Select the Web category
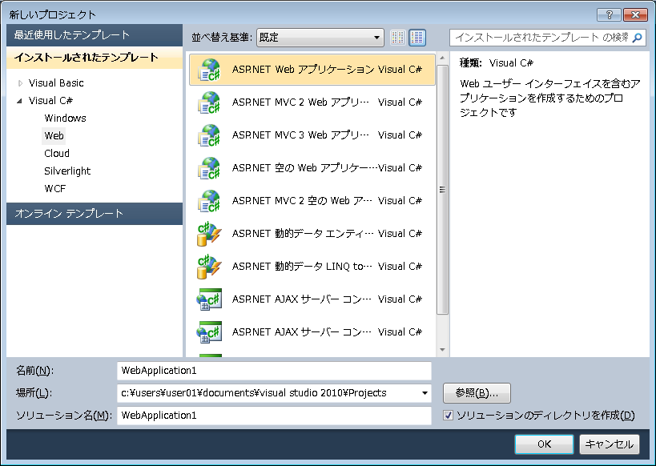Screen dimensions: 656x466 54,136
